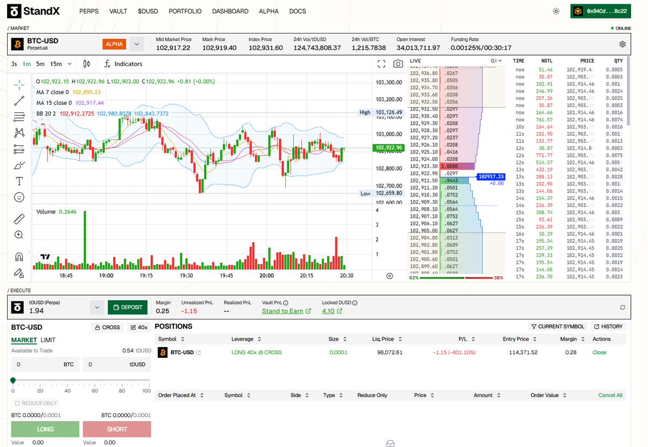
Task: Focus the tDUSD amount input field
Action: coord(117,364)
